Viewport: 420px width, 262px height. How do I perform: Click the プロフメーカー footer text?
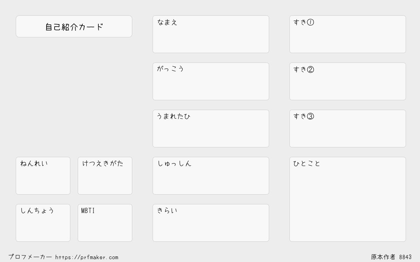click(30, 257)
